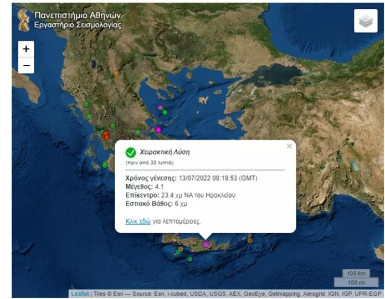Viewport: 385px width, 299px height.
Task: Close the earthquake info popup
Action: (x=289, y=147)
